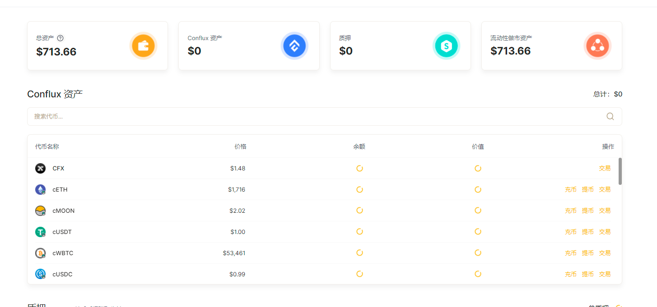This screenshot has height=307, width=657.
Task: Click the 操作 column header
Action: tap(608, 147)
